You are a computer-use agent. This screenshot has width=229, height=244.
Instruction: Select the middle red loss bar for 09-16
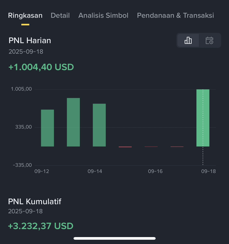pyautogui.click(x=151, y=146)
